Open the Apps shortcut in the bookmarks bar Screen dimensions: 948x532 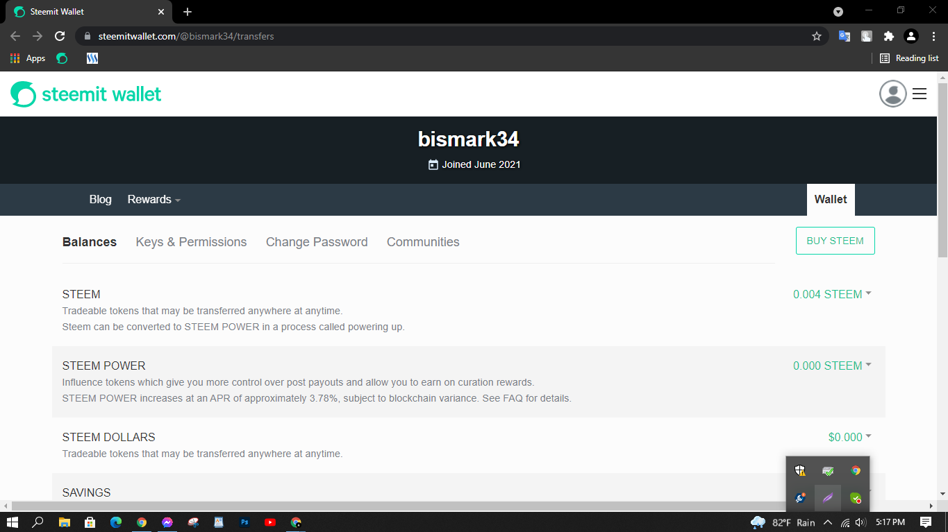click(x=28, y=58)
